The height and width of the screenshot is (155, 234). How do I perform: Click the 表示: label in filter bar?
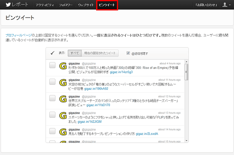[x=62, y=53]
